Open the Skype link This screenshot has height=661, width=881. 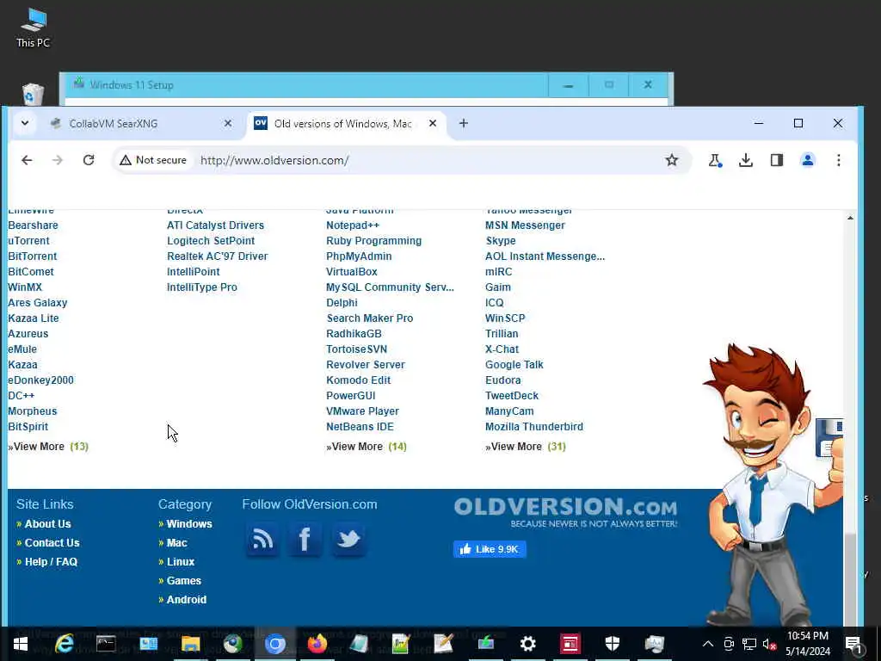501,241
